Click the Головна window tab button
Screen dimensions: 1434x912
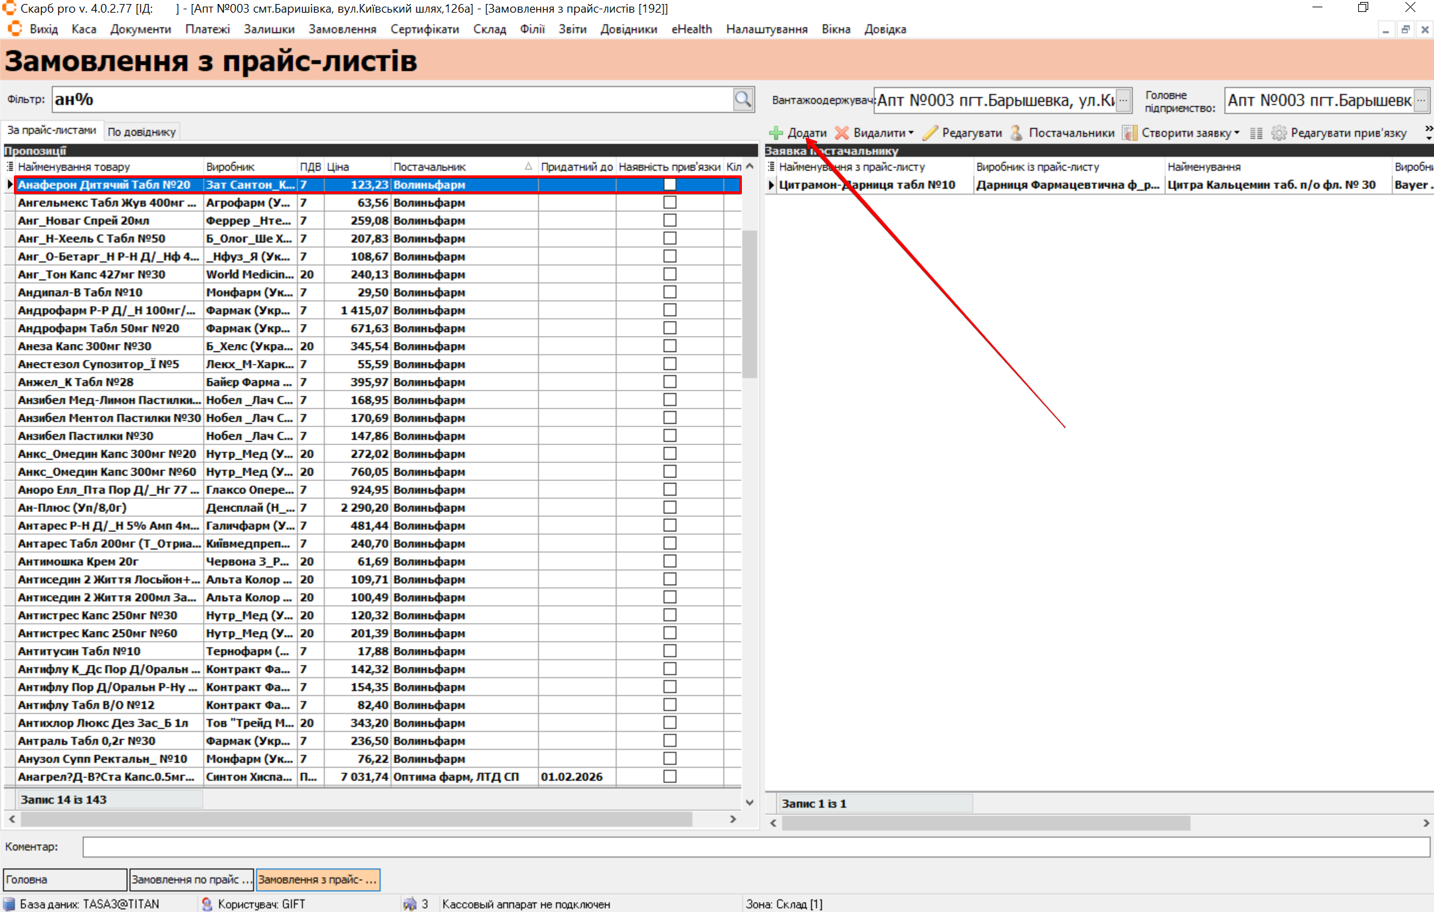tap(64, 879)
